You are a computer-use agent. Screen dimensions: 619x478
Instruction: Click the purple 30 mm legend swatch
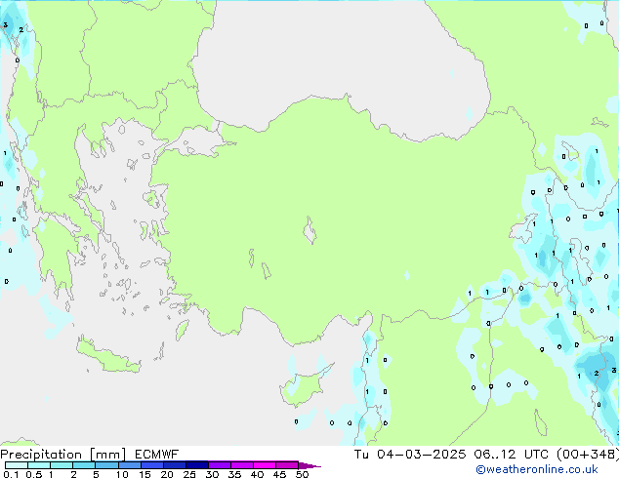click(219, 465)
